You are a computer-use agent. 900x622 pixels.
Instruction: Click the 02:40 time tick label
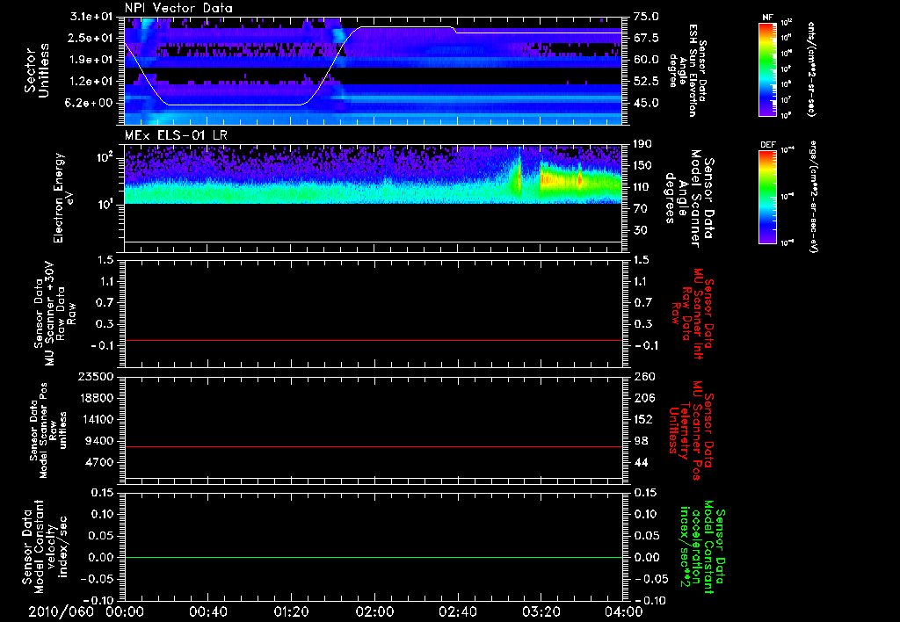tap(457, 611)
